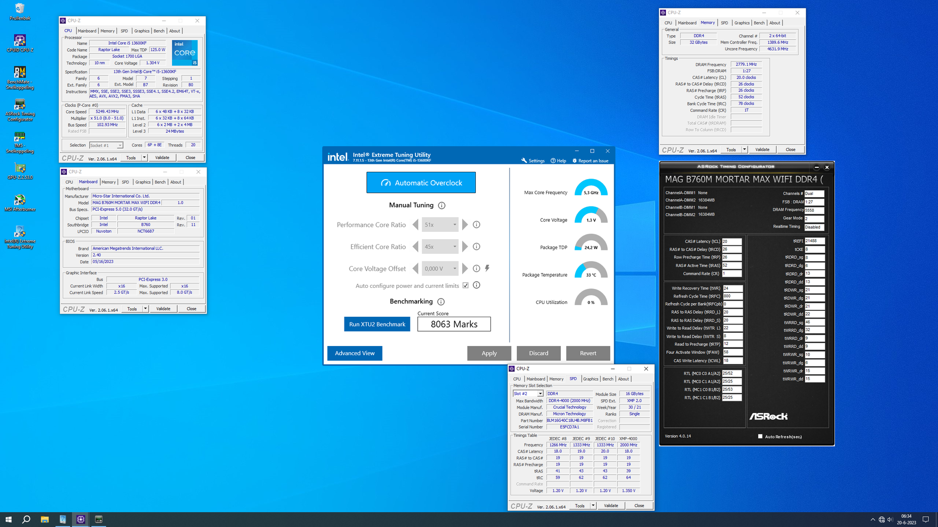938x527 pixels.
Task: Click the Advanced View button
Action: (x=355, y=353)
